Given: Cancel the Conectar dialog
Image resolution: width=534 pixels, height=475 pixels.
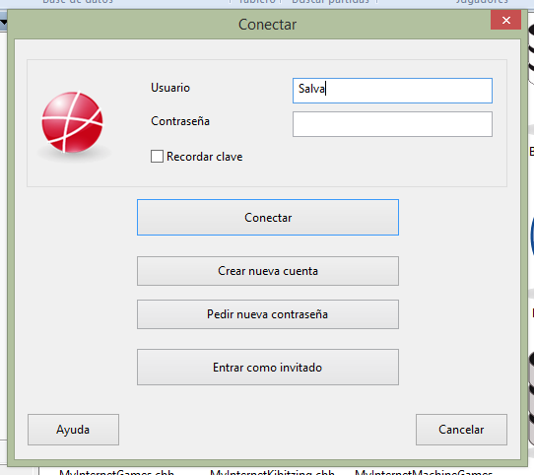Looking at the screenshot, I should pyautogui.click(x=461, y=430).
